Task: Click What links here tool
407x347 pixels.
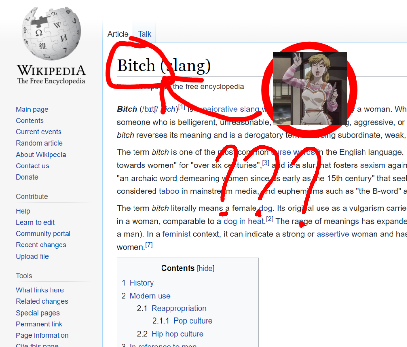Action: tap(40, 290)
